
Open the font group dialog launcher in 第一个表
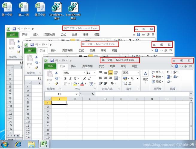pos(95,89)
